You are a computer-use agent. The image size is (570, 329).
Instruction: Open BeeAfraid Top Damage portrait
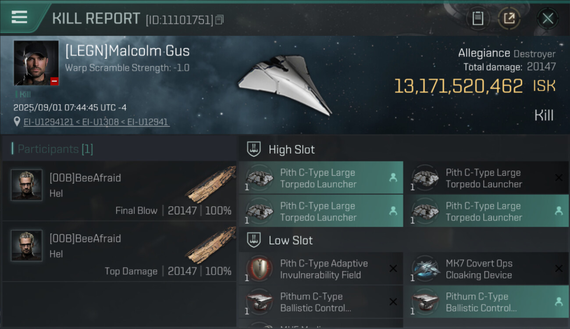pyautogui.click(x=26, y=246)
